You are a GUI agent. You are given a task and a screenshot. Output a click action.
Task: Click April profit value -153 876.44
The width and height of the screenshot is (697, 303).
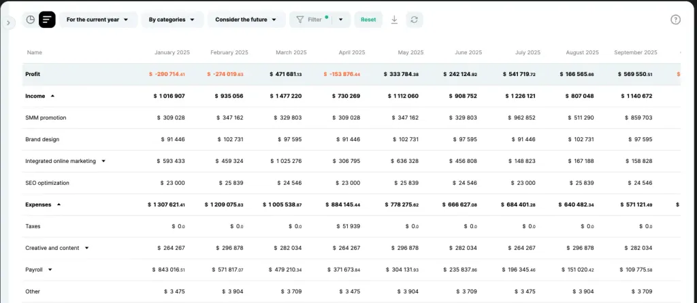coord(342,74)
